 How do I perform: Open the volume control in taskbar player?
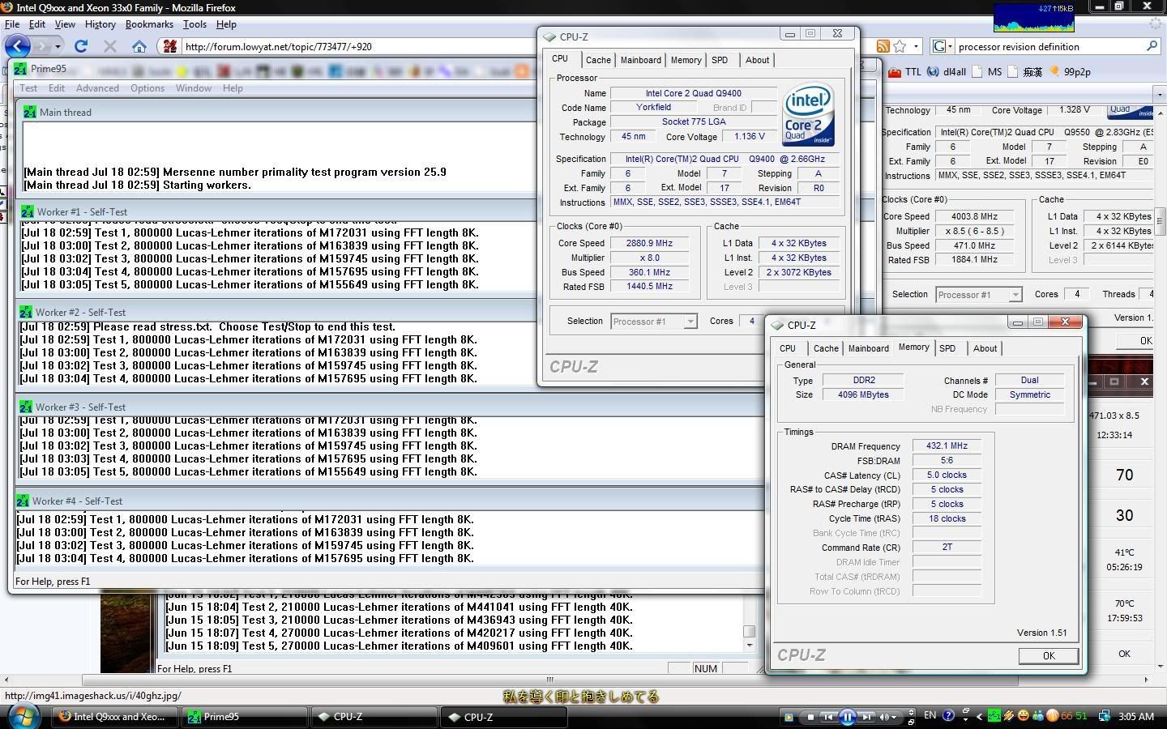886,717
